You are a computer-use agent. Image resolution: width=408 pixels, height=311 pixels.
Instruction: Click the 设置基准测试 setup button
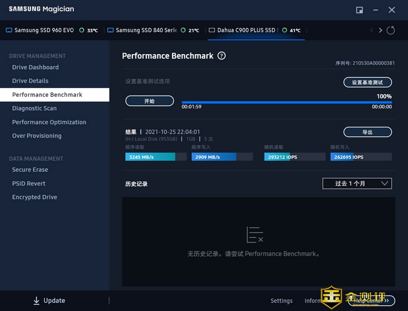pos(367,83)
